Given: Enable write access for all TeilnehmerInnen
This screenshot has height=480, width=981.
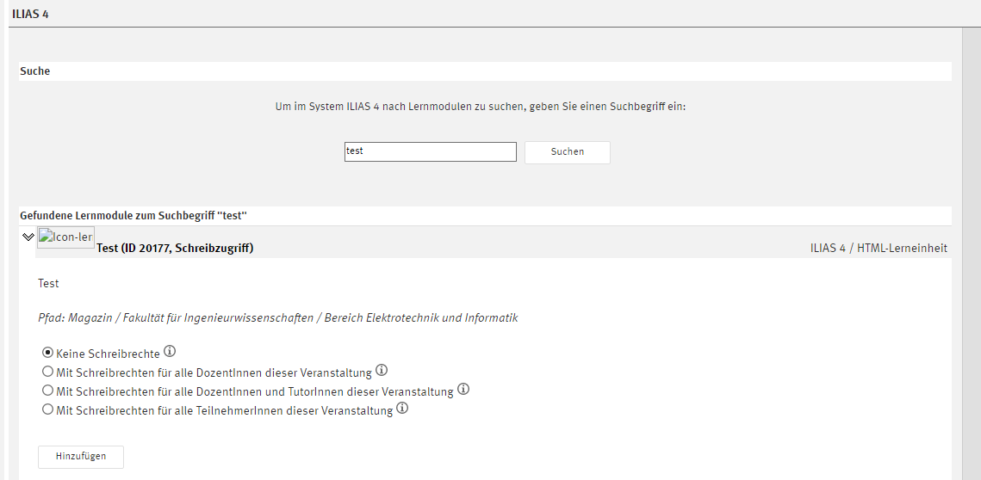Looking at the screenshot, I should 47,410.
